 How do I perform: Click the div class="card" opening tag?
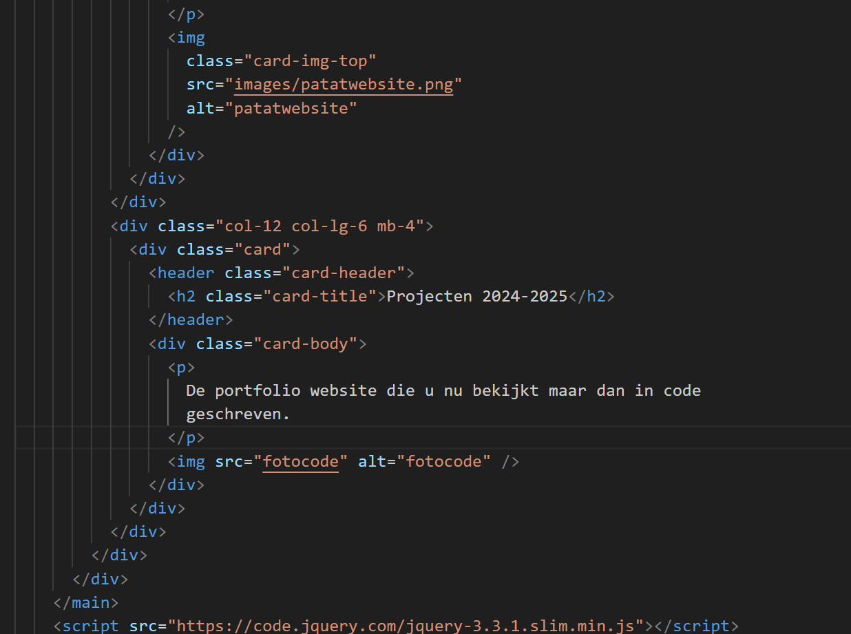tap(216, 249)
